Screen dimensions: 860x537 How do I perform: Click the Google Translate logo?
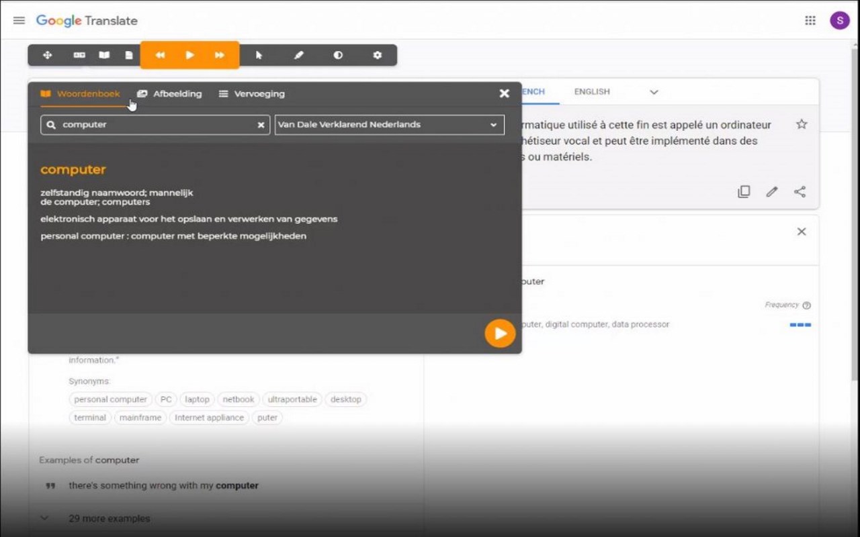87,21
